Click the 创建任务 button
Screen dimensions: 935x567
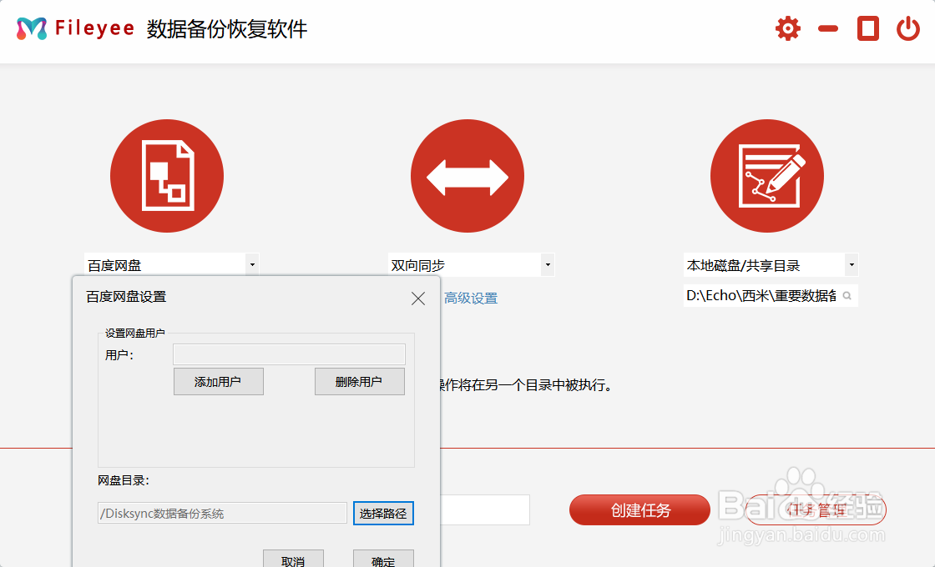coord(639,509)
